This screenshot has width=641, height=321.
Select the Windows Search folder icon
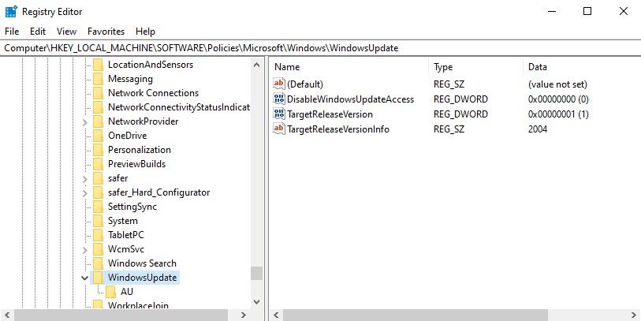tap(98, 263)
